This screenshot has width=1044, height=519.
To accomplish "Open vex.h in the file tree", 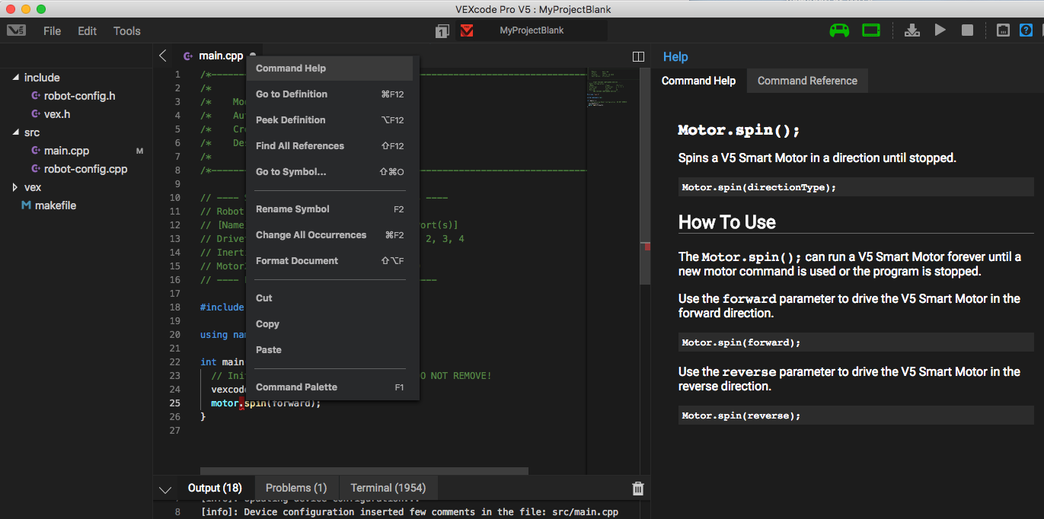I will (57, 114).
